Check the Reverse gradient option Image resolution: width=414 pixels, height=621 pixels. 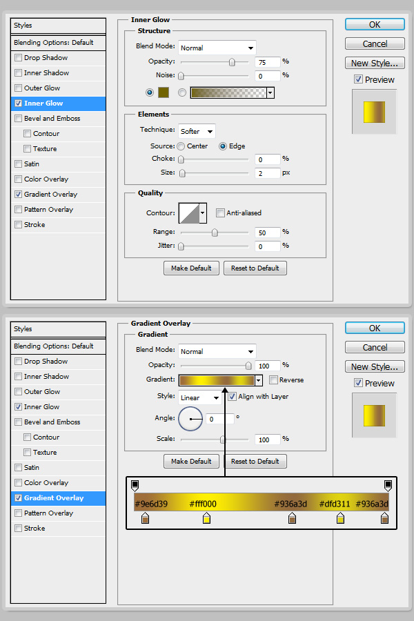pyautogui.click(x=273, y=379)
